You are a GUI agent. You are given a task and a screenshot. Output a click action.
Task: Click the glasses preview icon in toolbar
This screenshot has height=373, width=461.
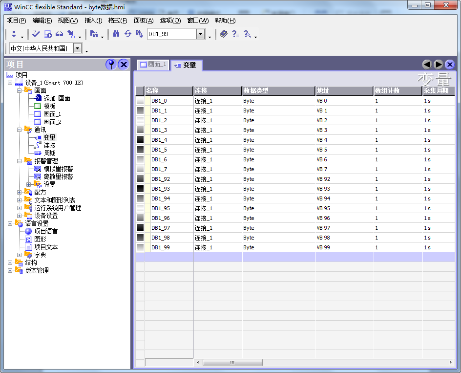click(x=60, y=34)
